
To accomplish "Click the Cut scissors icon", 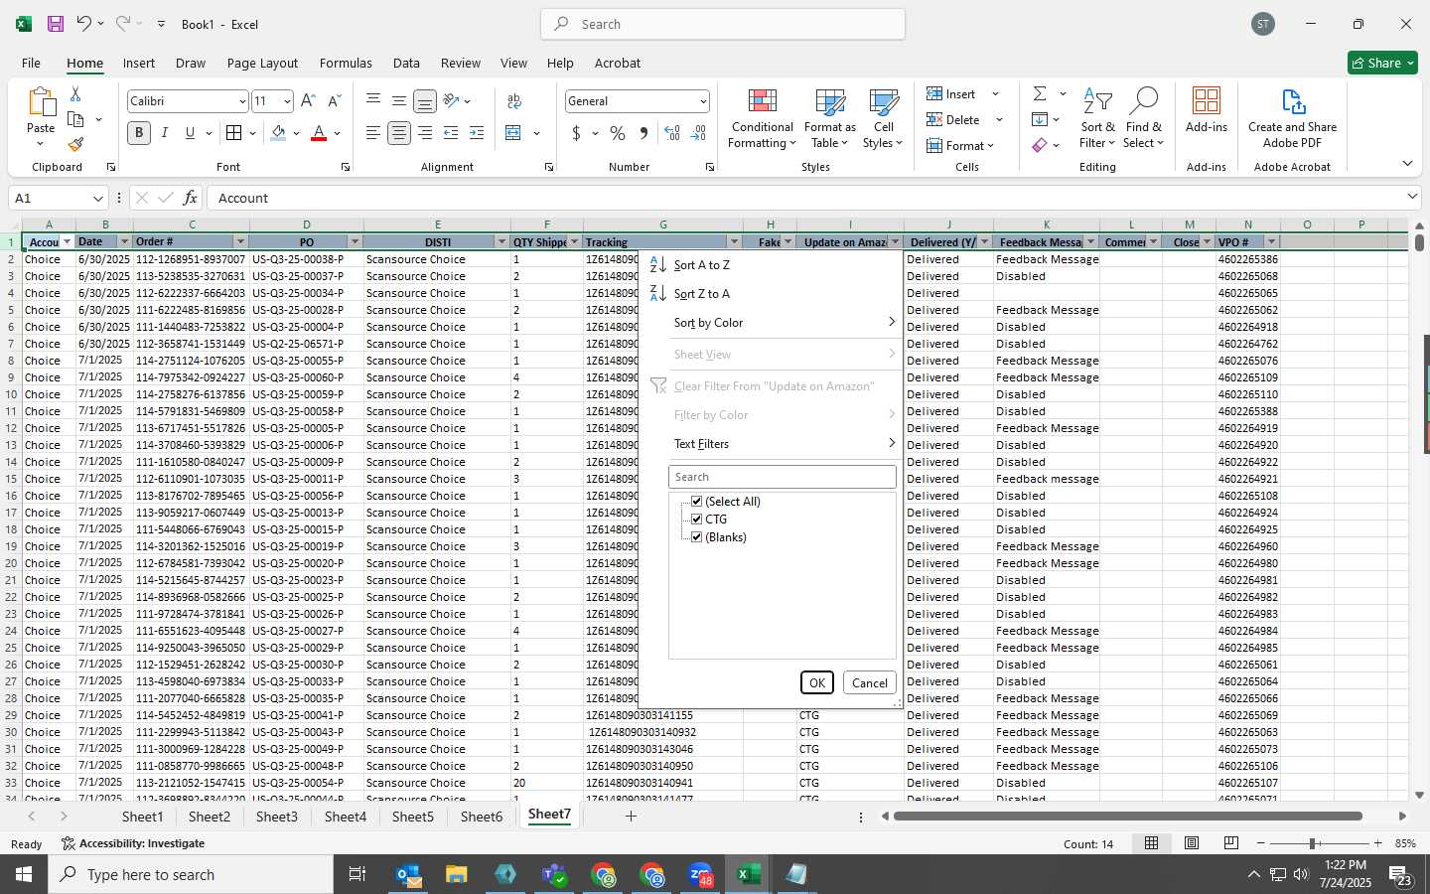I will click(x=75, y=94).
